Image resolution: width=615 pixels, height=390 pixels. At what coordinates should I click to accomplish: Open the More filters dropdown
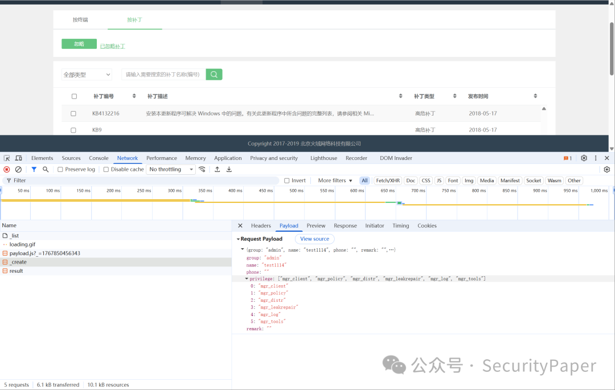(335, 180)
